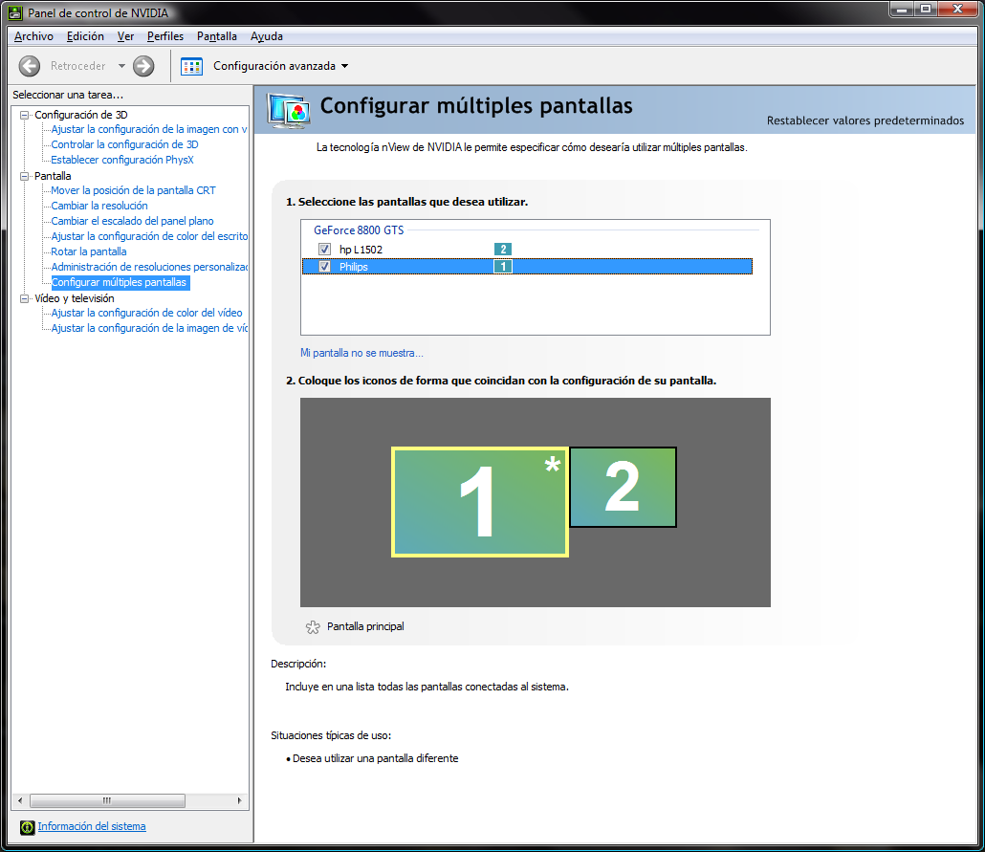Click the task pane scroll left arrow

coord(20,800)
